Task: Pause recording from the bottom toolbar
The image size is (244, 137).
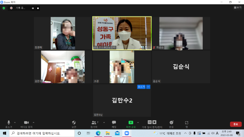Action: (x=150, y=122)
